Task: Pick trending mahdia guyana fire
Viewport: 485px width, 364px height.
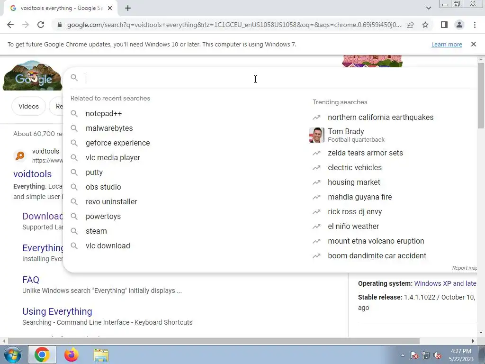Action: coord(360,197)
